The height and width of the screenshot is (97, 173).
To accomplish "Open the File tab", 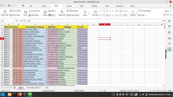I will click(x=31, y=6).
